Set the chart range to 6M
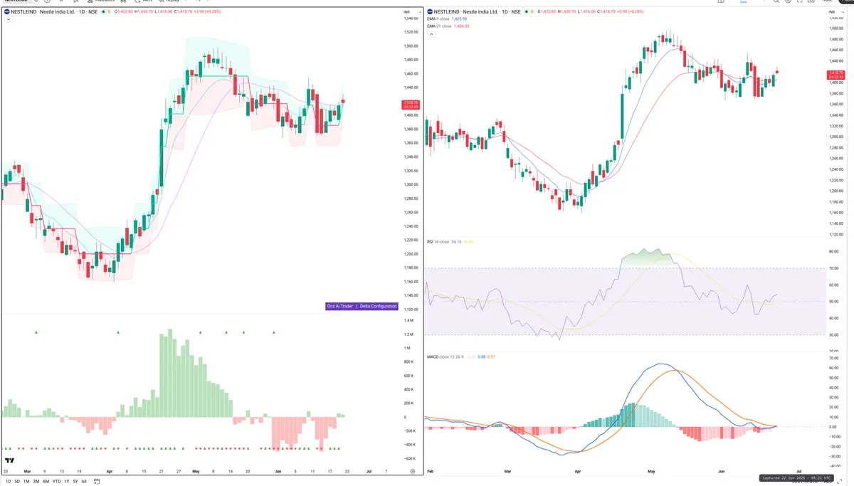Screen dimensions: 854x486 tap(46, 482)
